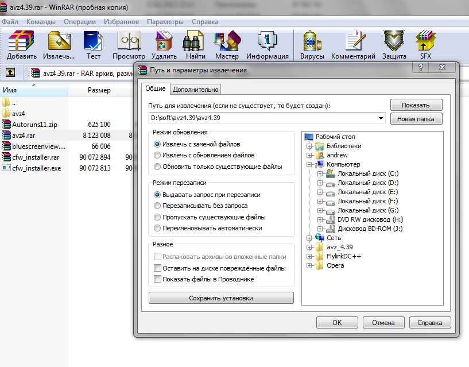Go up one folder level arrow icon
Screen dimensions: 469x367
[10, 72]
